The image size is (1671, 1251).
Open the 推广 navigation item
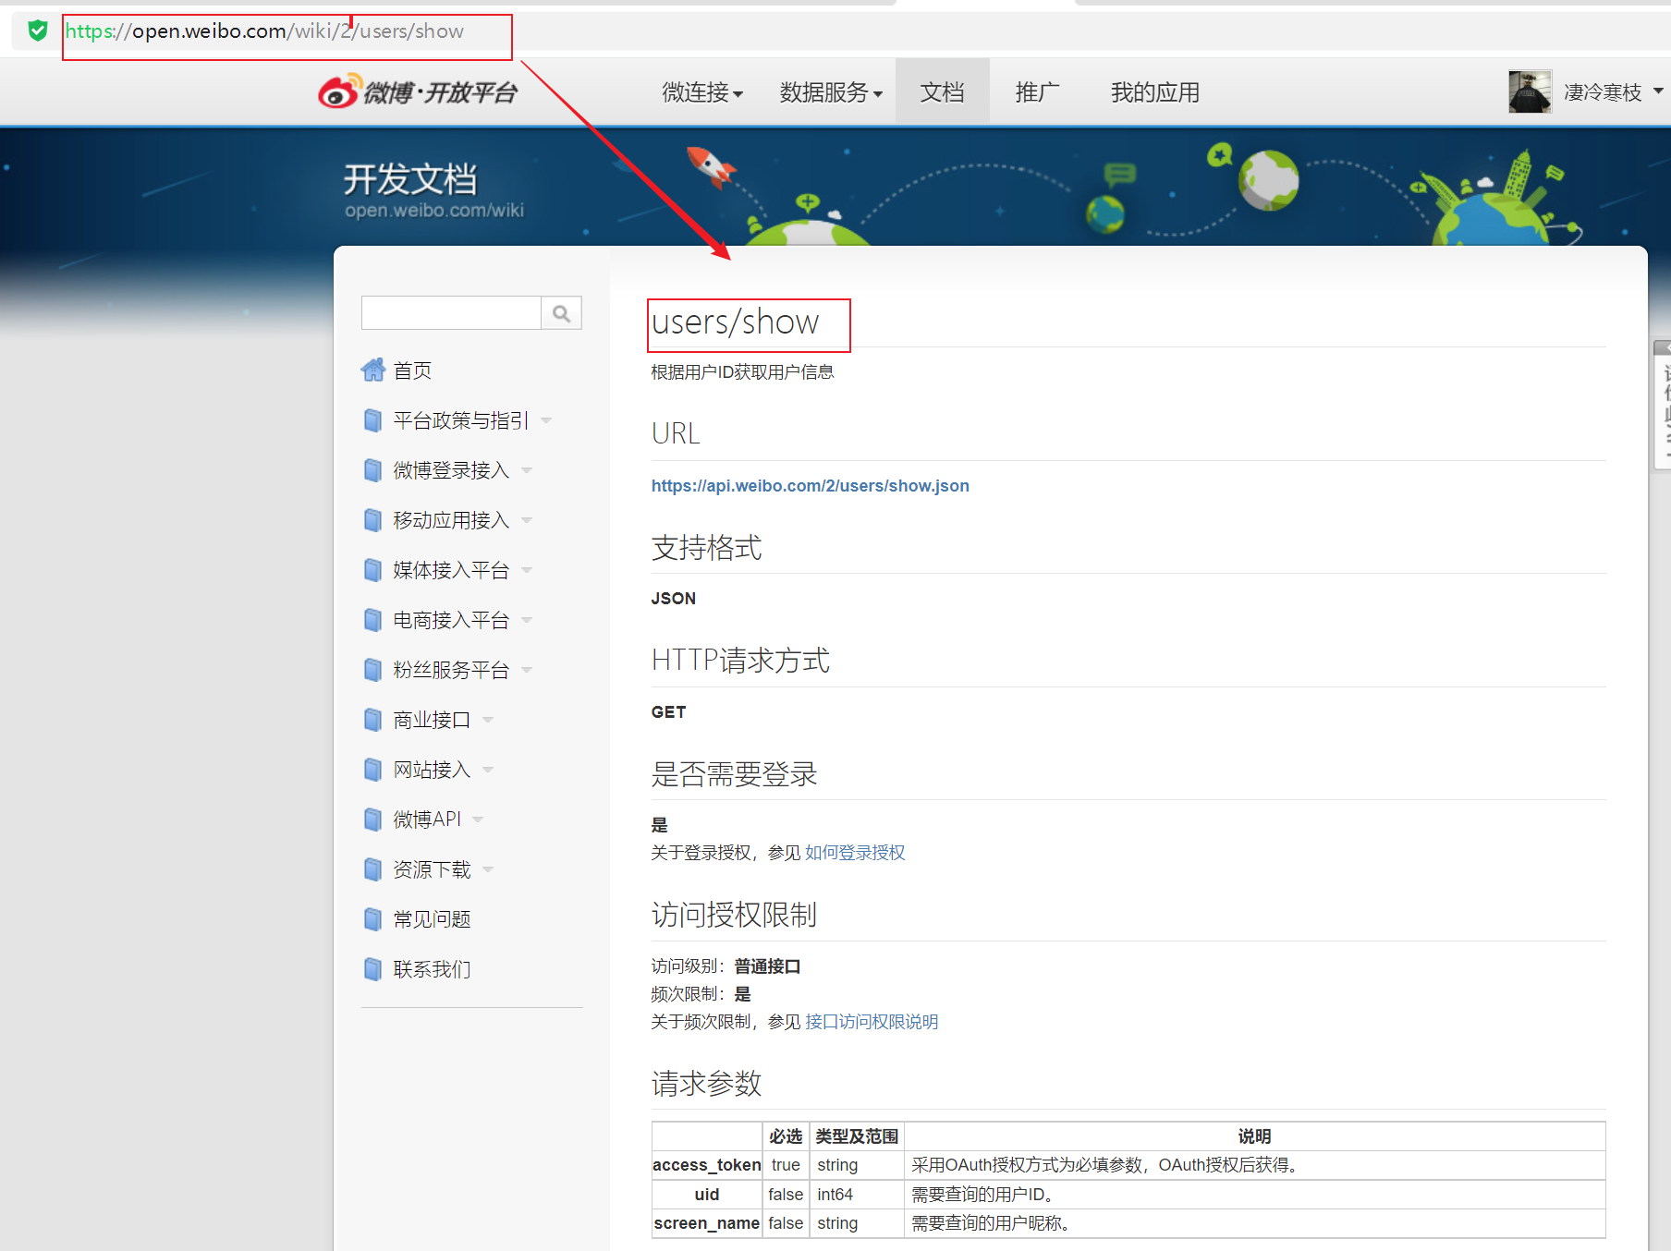[x=1037, y=92]
